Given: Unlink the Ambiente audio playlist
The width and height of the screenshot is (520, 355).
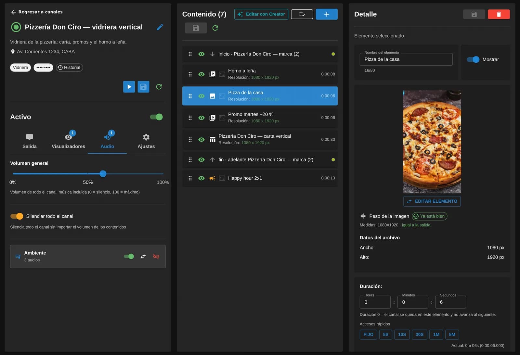Looking at the screenshot, I should coord(156,256).
